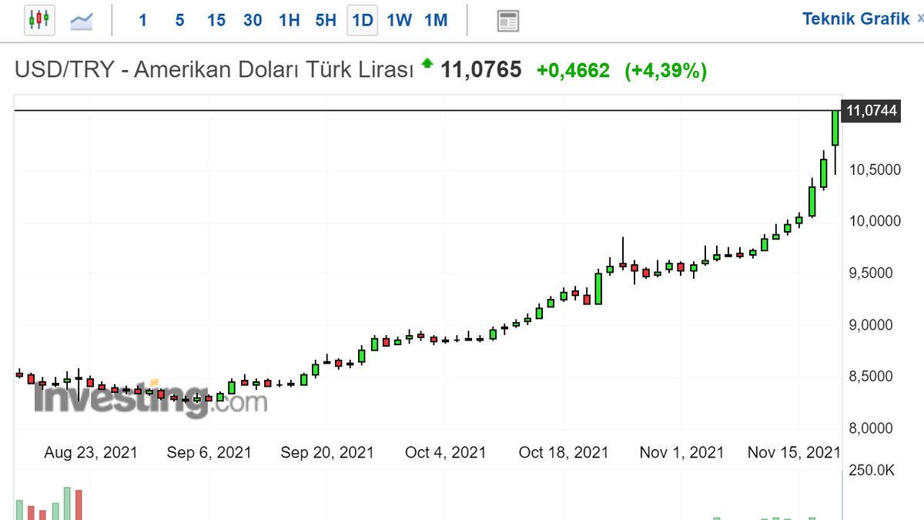Switch to the 1W tab
Viewport: 924px width, 520px height.
399,20
